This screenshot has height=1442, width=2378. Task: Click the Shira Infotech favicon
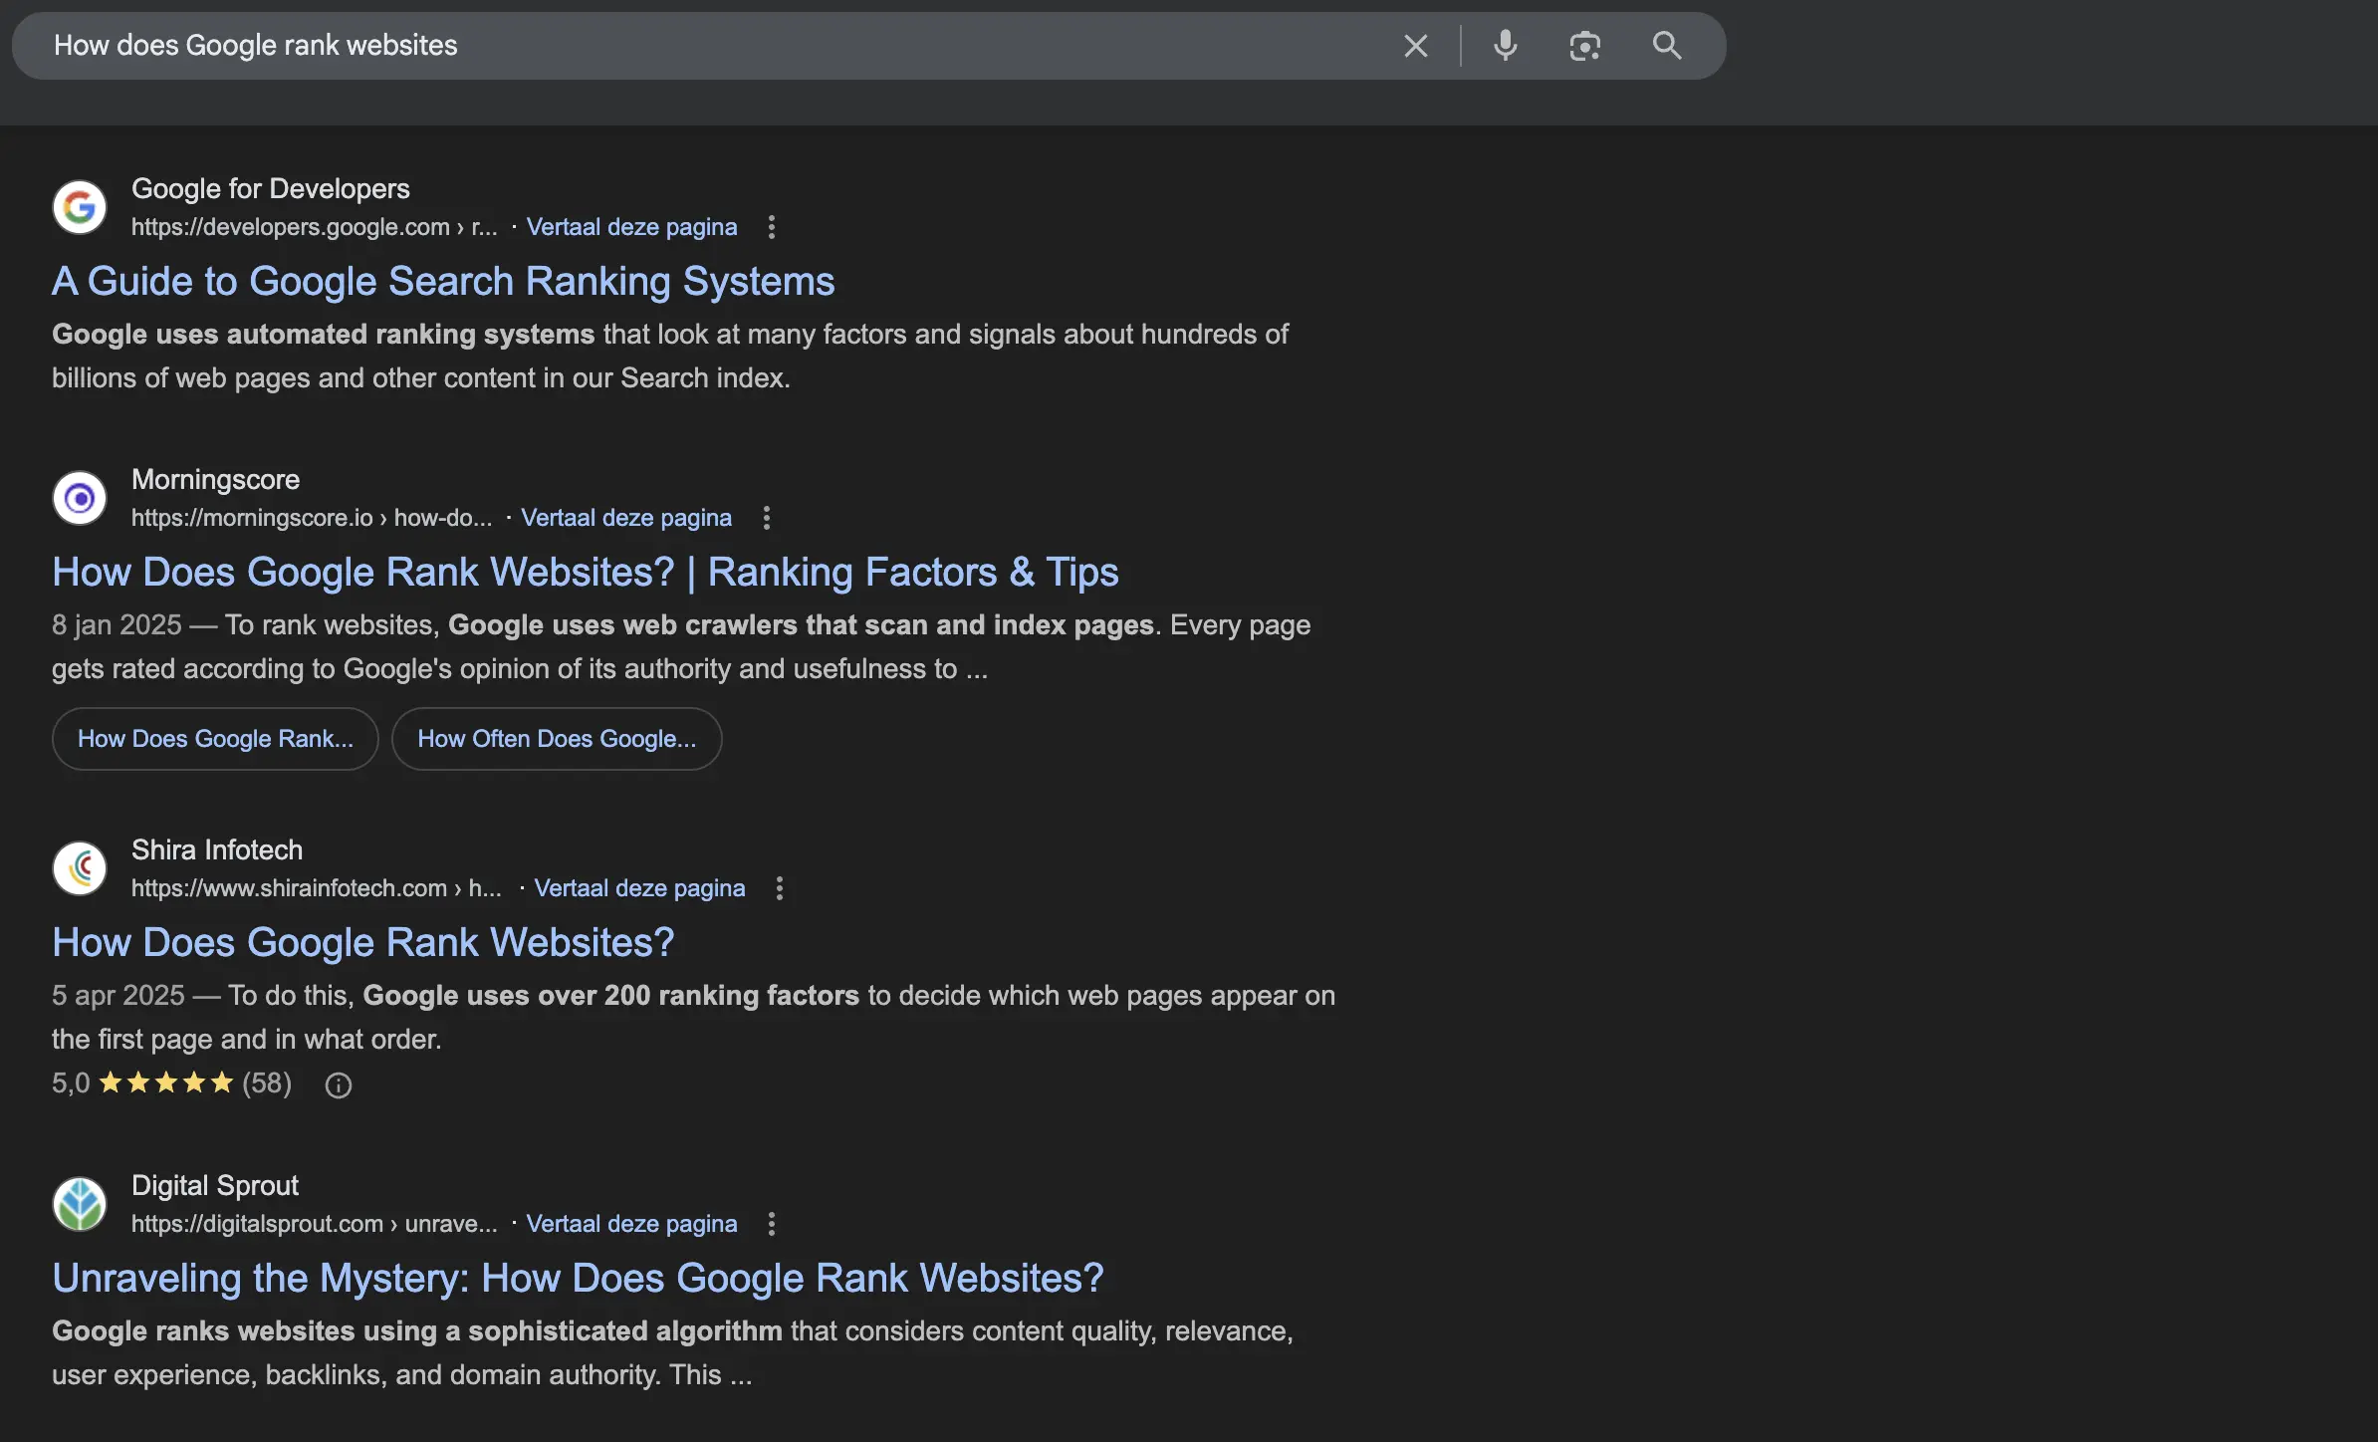tap(80, 868)
